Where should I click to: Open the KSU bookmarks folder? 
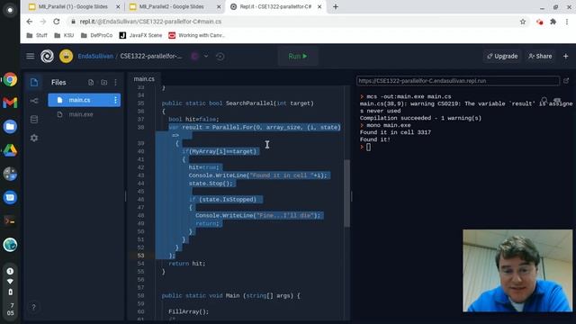(64, 35)
